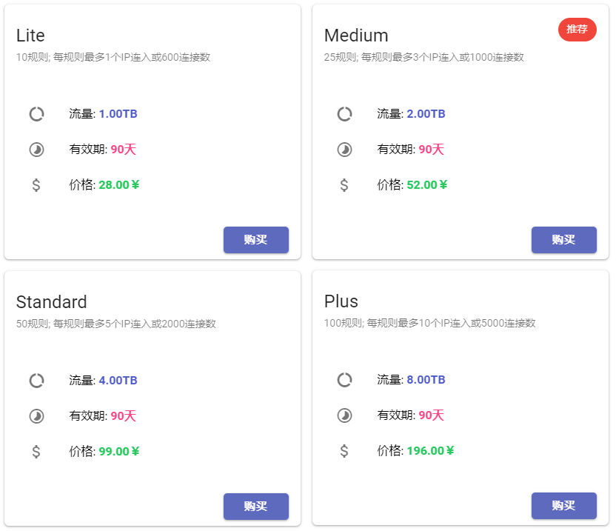This screenshot has width=616, height=531.
Task: Click the validity clock icon in Standard plan
Action: point(36,415)
